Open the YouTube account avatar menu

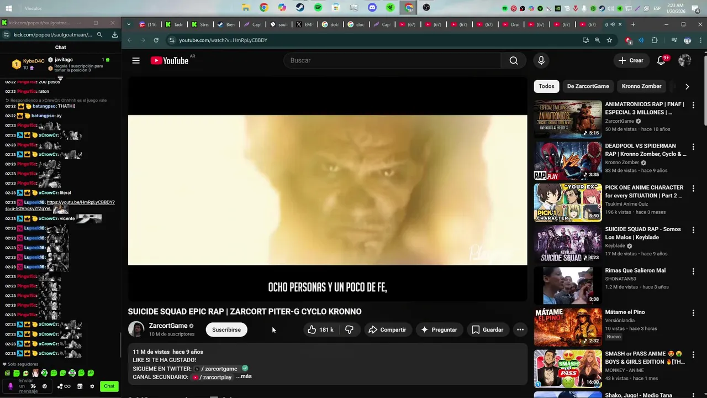point(685,60)
